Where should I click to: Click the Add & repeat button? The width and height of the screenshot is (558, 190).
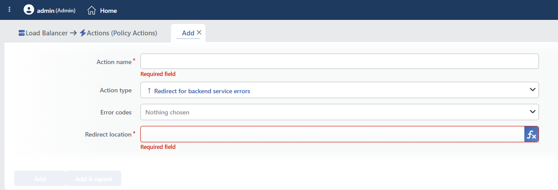click(x=93, y=179)
